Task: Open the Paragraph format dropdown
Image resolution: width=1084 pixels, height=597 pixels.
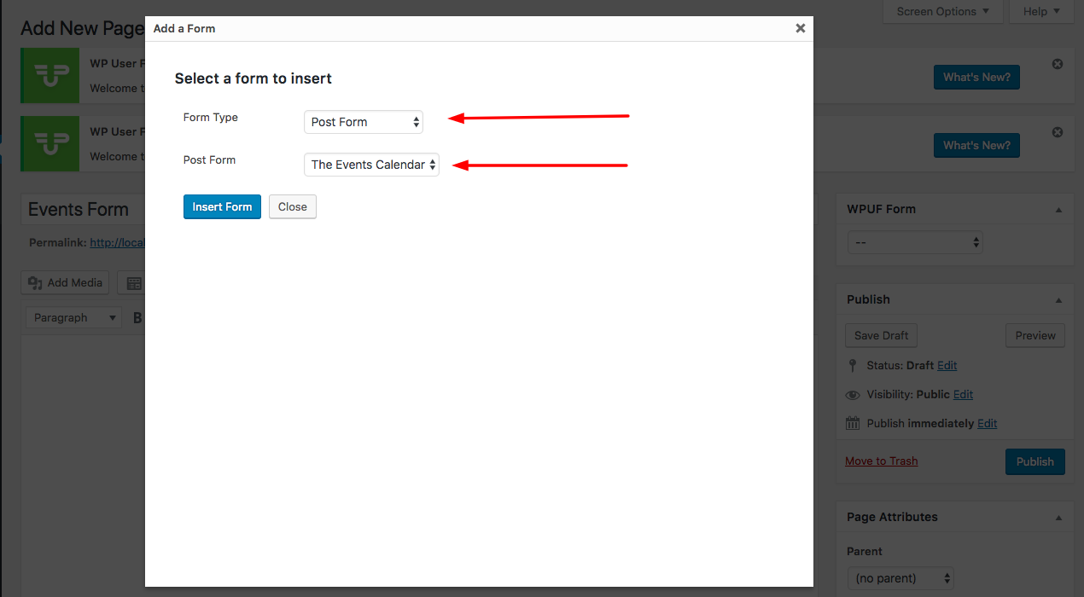Action: (x=73, y=317)
